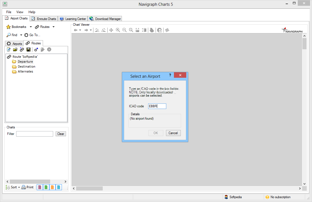Toggle the blue chart type filter
This screenshot has height=202, width=312.
(59, 187)
